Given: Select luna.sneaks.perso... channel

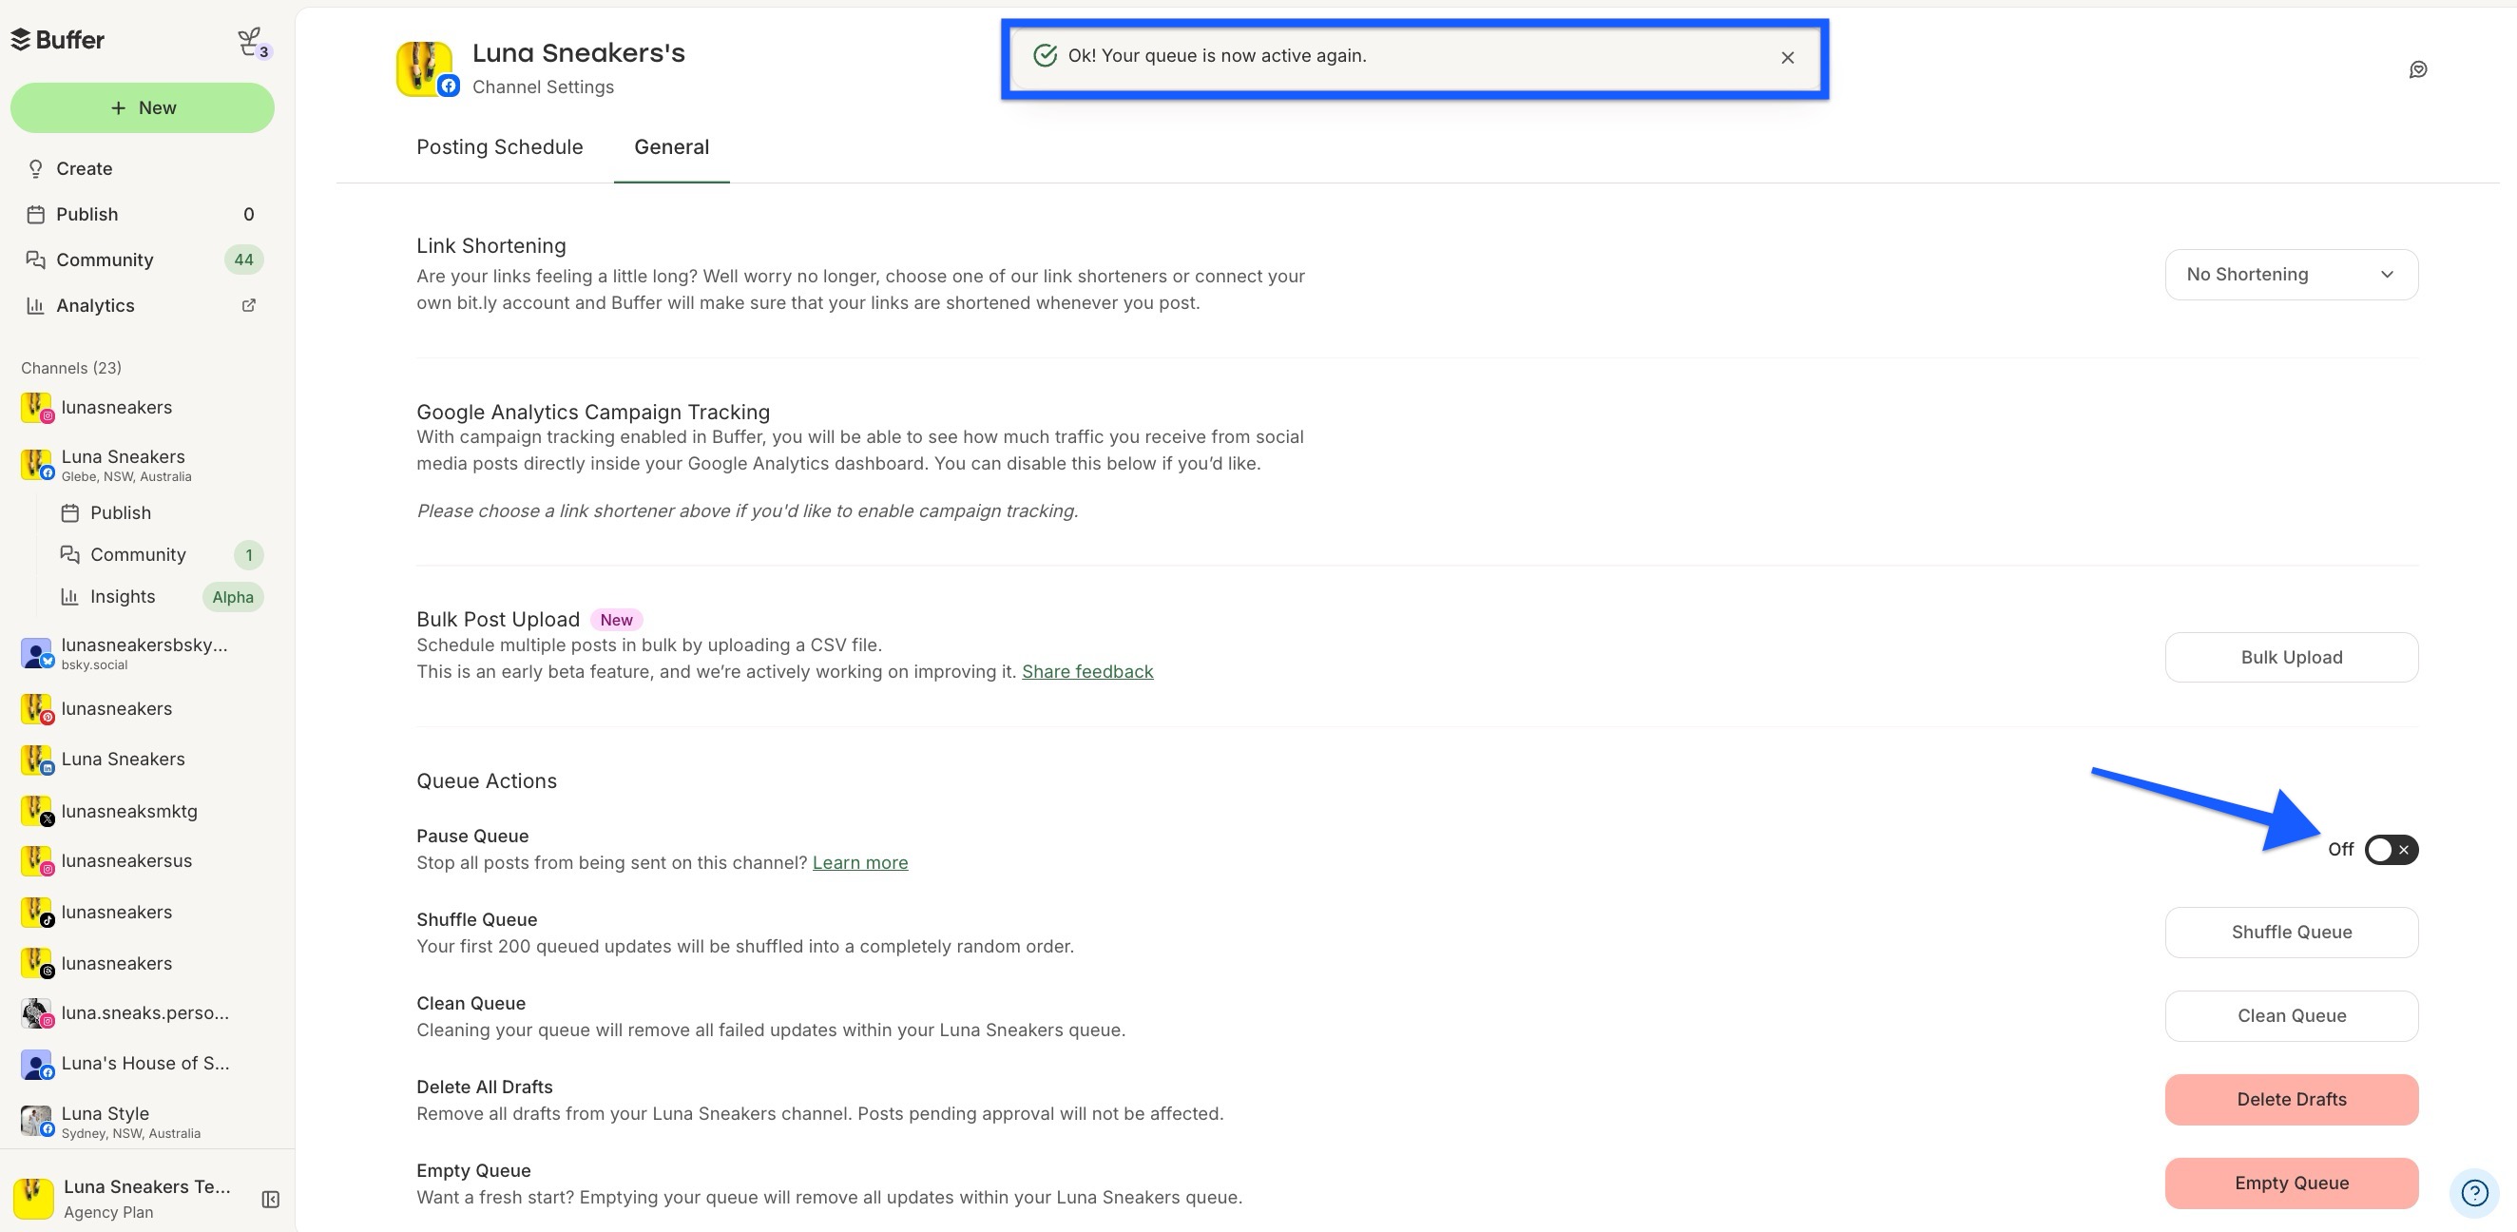Looking at the screenshot, I should point(143,1013).
